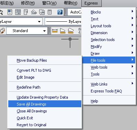Open the AutoCAD workspace combo box
The height and width of the screenshot is (130, 137).
pyautogui.click(x=74, y=12)
